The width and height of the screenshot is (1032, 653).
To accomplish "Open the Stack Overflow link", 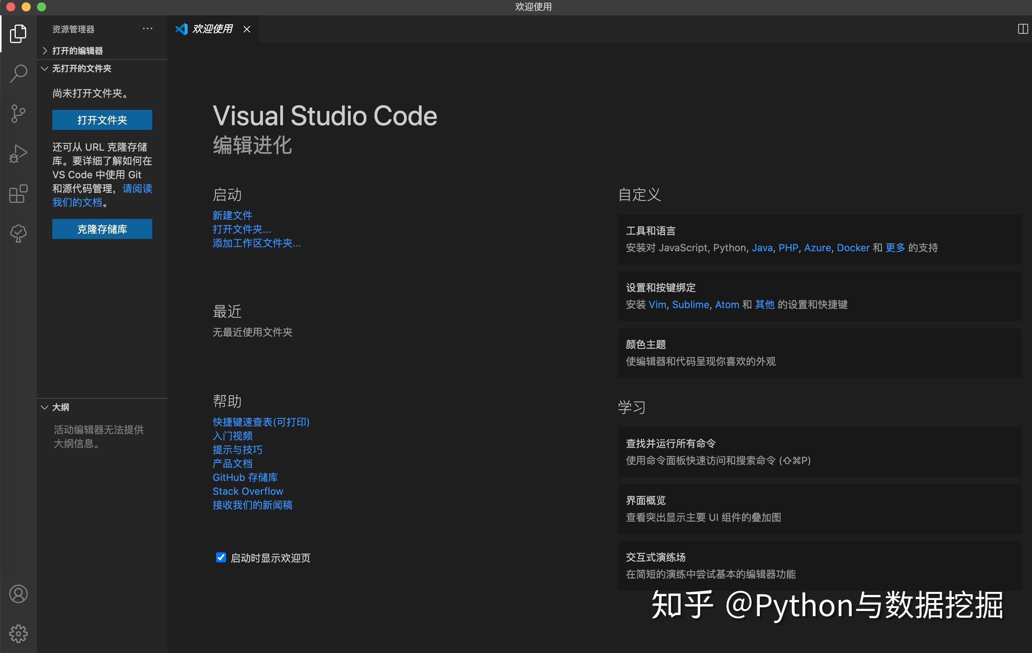I will 247,491.
